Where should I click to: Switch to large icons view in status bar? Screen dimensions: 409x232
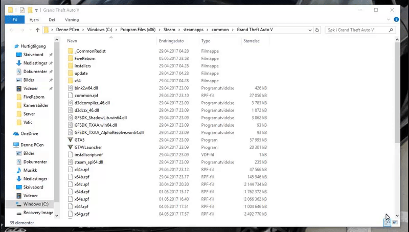395,222
